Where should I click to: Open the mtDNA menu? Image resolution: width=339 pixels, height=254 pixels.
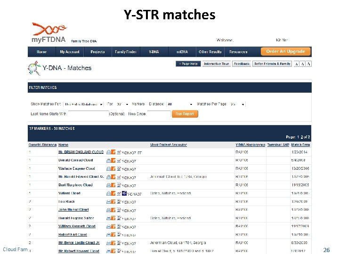(182, 52)
